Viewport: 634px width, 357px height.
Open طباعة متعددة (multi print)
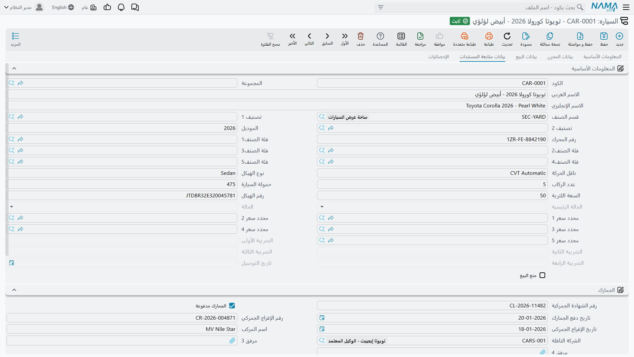464,36
